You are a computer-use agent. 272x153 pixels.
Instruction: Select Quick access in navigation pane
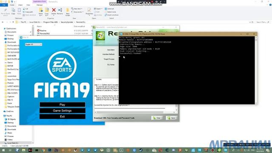point(11,28)
